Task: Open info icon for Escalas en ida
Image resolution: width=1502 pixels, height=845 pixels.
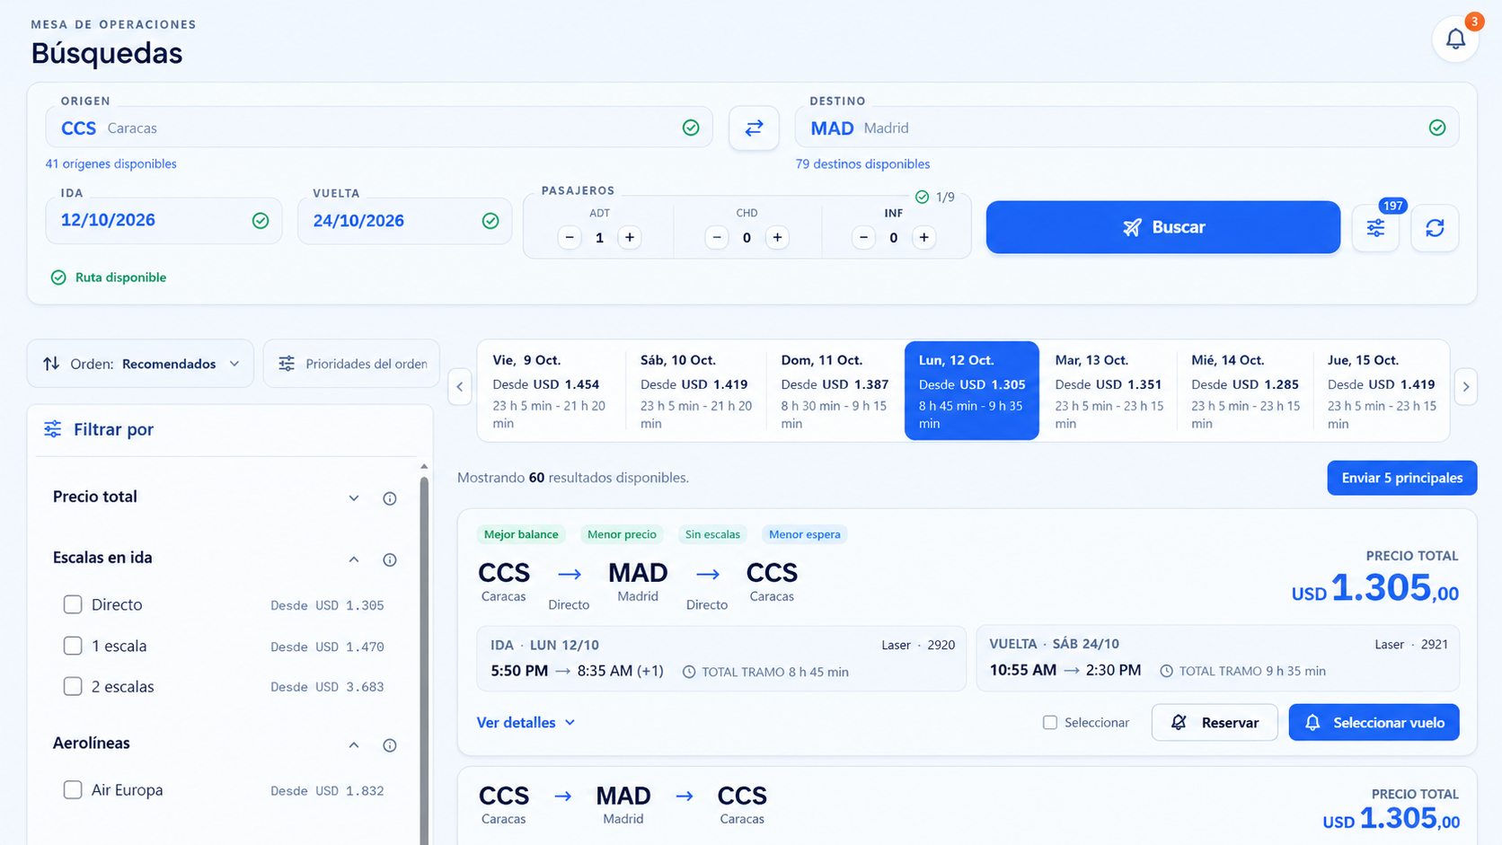Action: pos(390,559)
